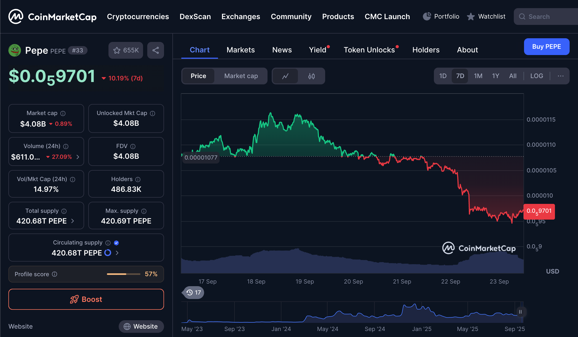Screen dimensions: 578x337
Task: Click the #33 rank badge
Action: [78, 50]
